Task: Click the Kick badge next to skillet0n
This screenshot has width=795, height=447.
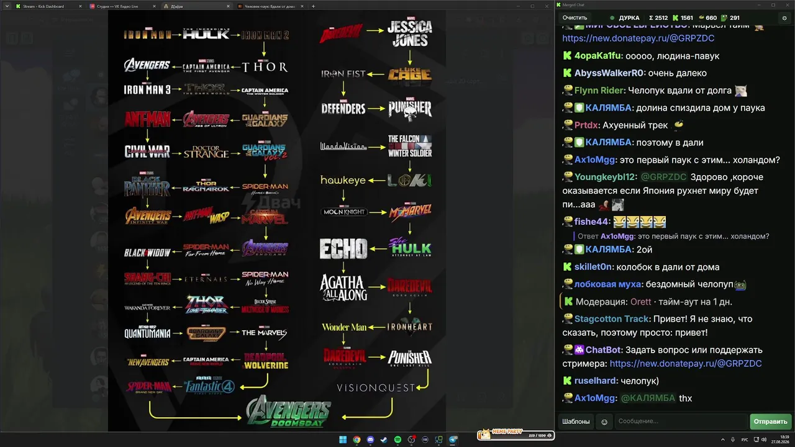Action: point(567,267)
